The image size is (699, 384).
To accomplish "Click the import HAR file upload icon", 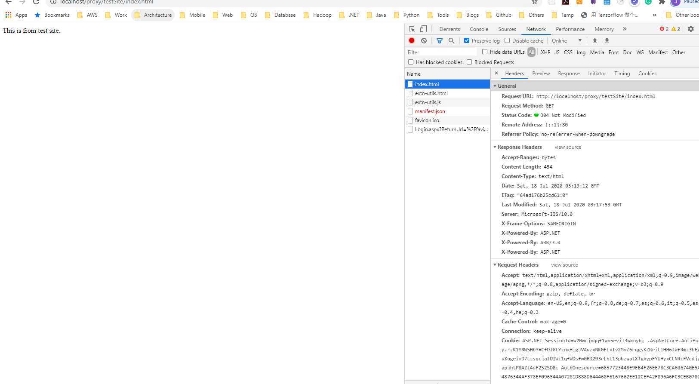I will (x=595, y=40).
